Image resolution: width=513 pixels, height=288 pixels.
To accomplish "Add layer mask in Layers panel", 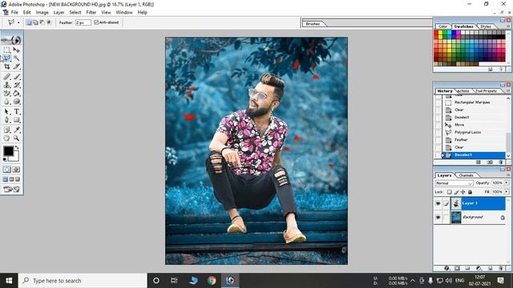I will [x=457, y=268].
